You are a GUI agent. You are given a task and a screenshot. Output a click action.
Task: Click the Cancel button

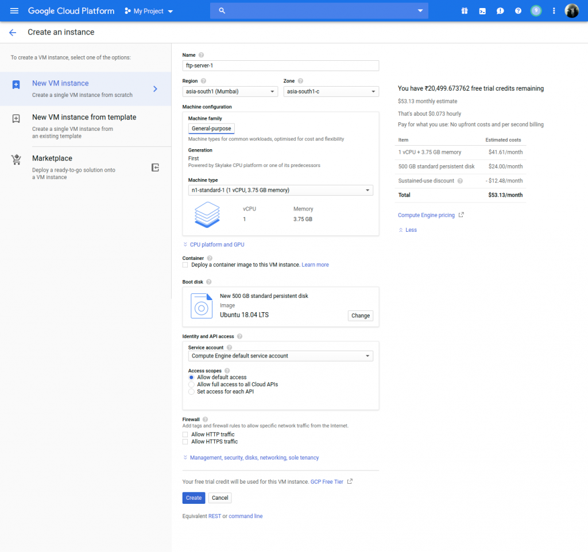[220, 498]
